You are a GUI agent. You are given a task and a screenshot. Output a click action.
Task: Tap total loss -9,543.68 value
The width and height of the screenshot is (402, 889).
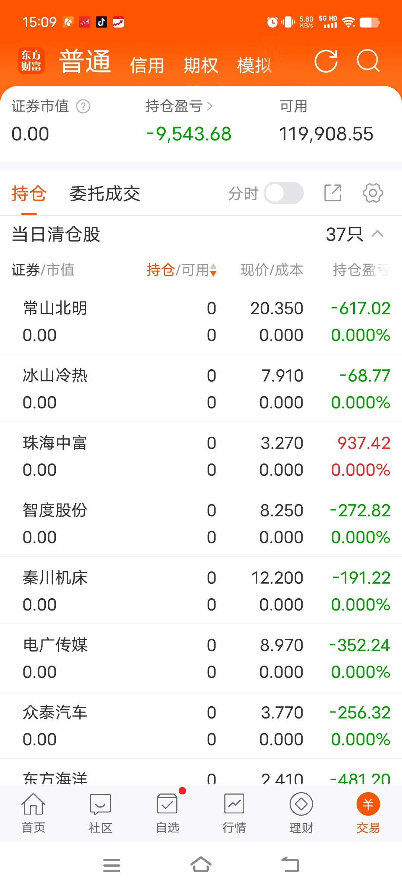pos(189,134)
